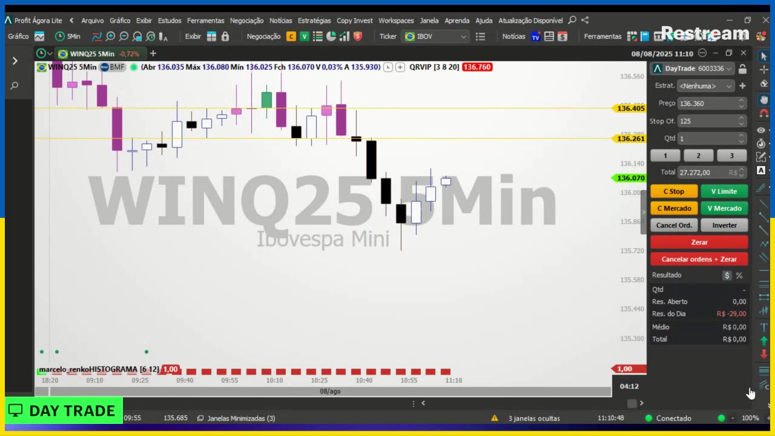Select the hand pan tool
Screen dimensions: 775x436
[x=763, y=99]
